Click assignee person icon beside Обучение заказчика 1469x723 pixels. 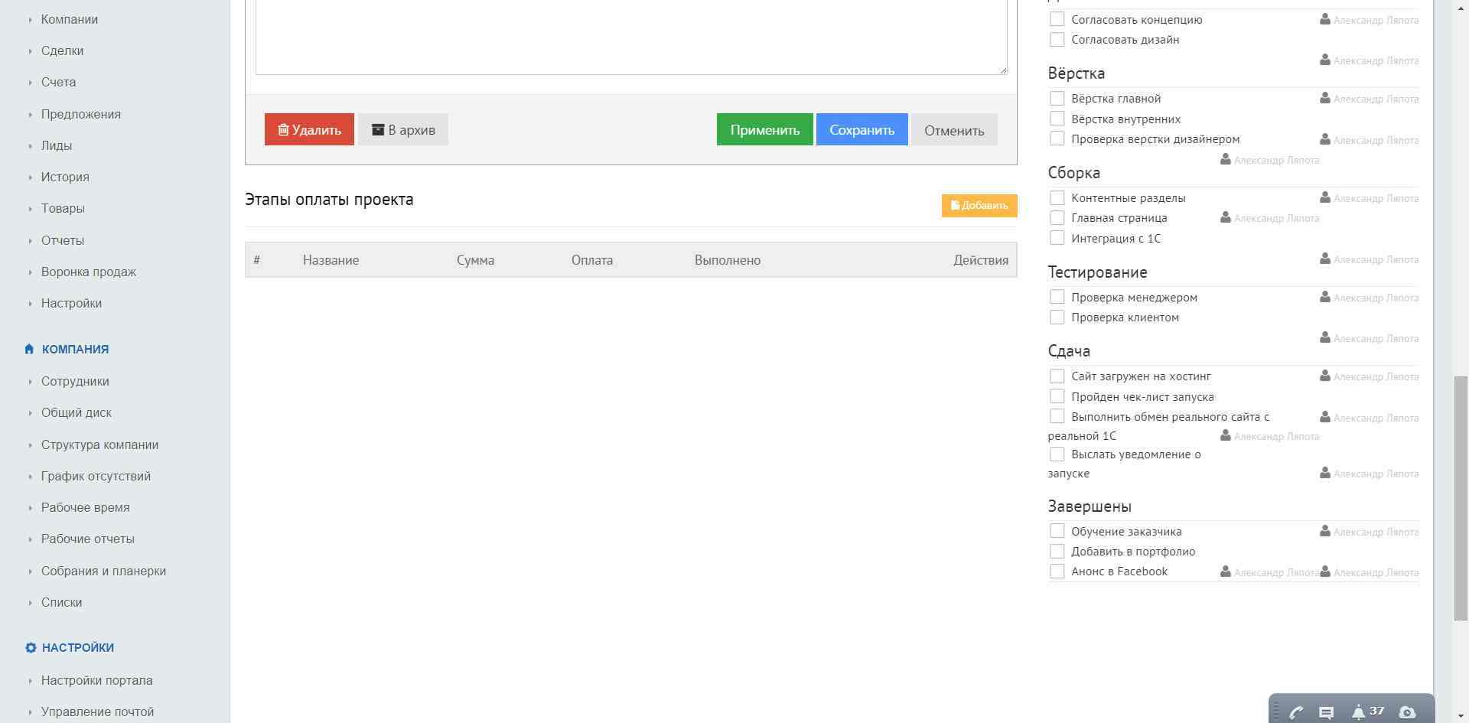[1324, 531]
